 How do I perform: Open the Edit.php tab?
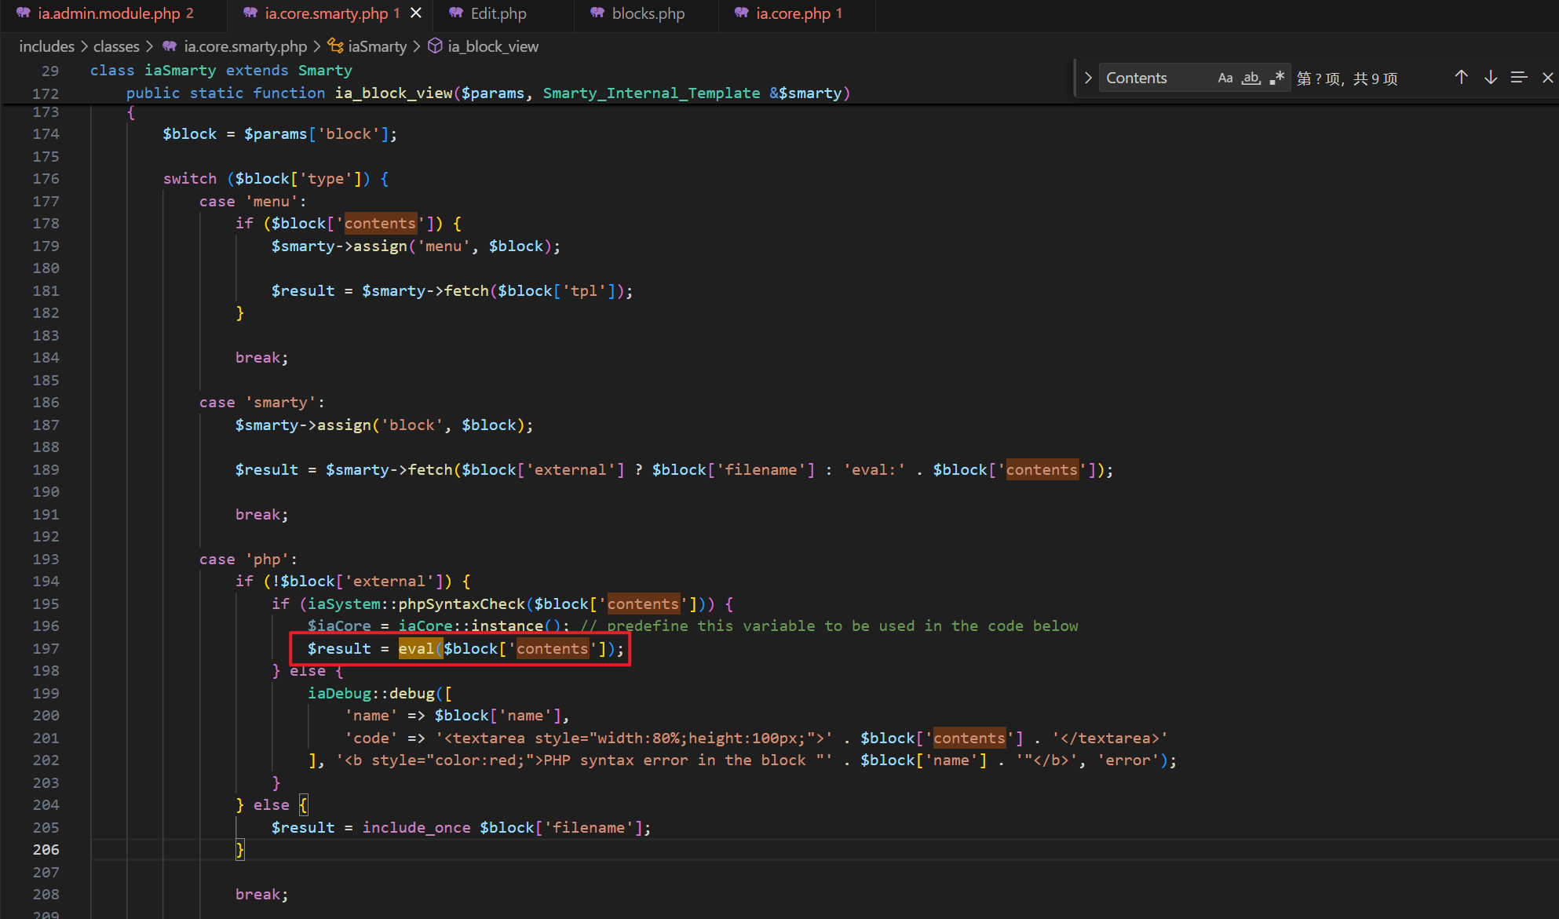coord(498,13)
